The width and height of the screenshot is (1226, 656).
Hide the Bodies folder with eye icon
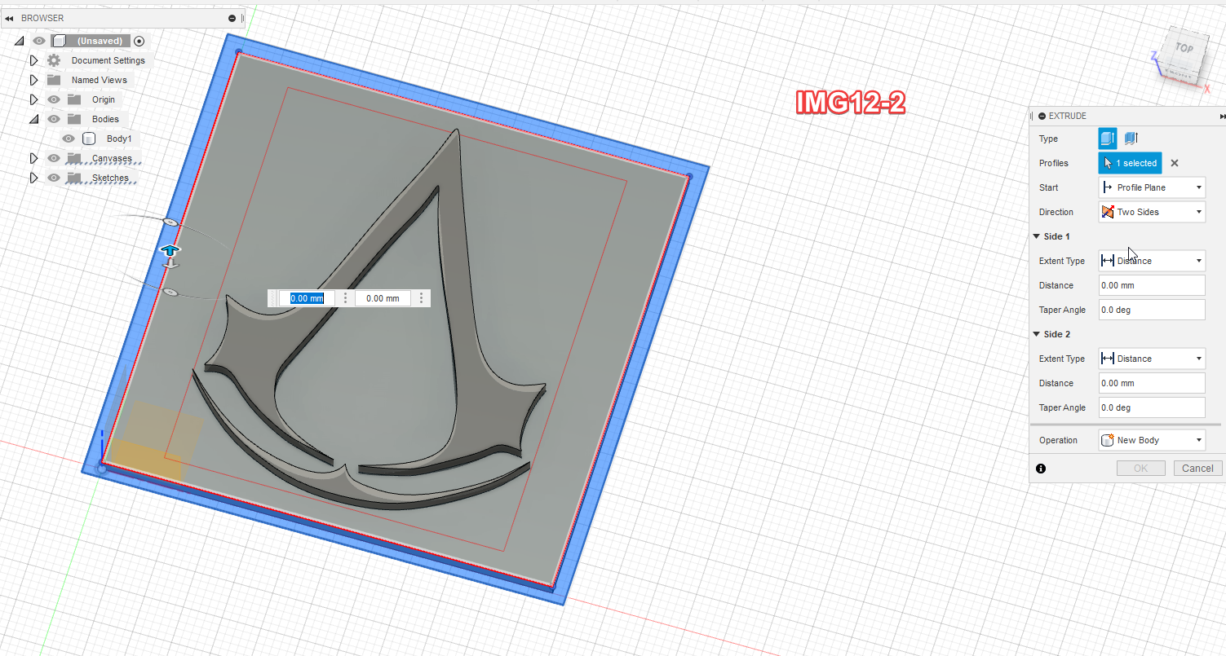(54, 119)
